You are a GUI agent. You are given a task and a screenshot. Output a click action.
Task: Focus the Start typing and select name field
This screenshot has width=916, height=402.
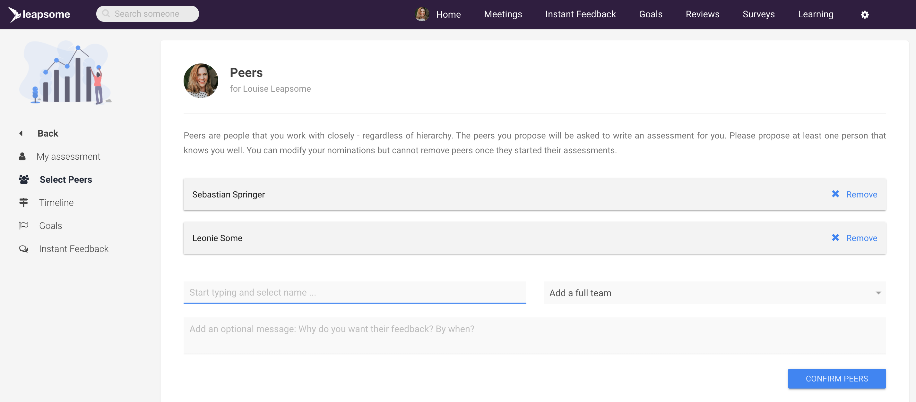pos(355,292)
